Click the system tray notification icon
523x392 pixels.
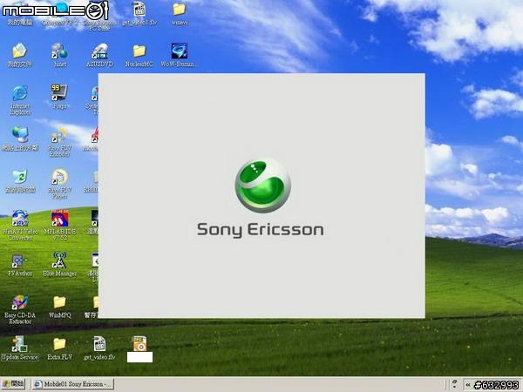[454, 384]
